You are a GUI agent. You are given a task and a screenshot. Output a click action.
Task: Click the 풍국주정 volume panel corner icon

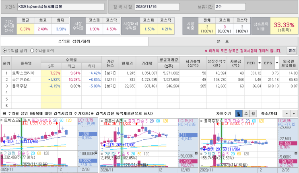tap(296, 153)
